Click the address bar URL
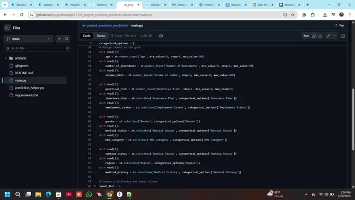This screenshot has width=355, height=200. point(94,15)
